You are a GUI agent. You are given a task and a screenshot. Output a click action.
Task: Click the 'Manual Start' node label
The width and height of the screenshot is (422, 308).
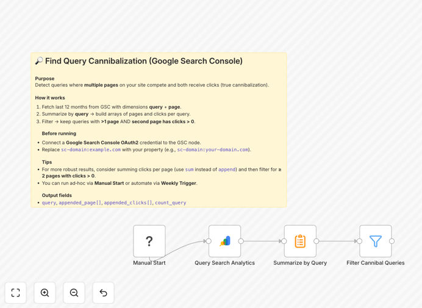149,263
